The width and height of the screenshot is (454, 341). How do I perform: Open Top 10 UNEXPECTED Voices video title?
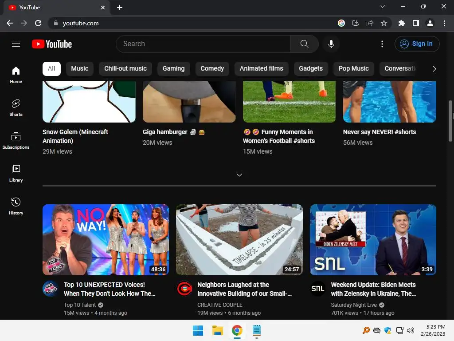(x=110, y=289)
